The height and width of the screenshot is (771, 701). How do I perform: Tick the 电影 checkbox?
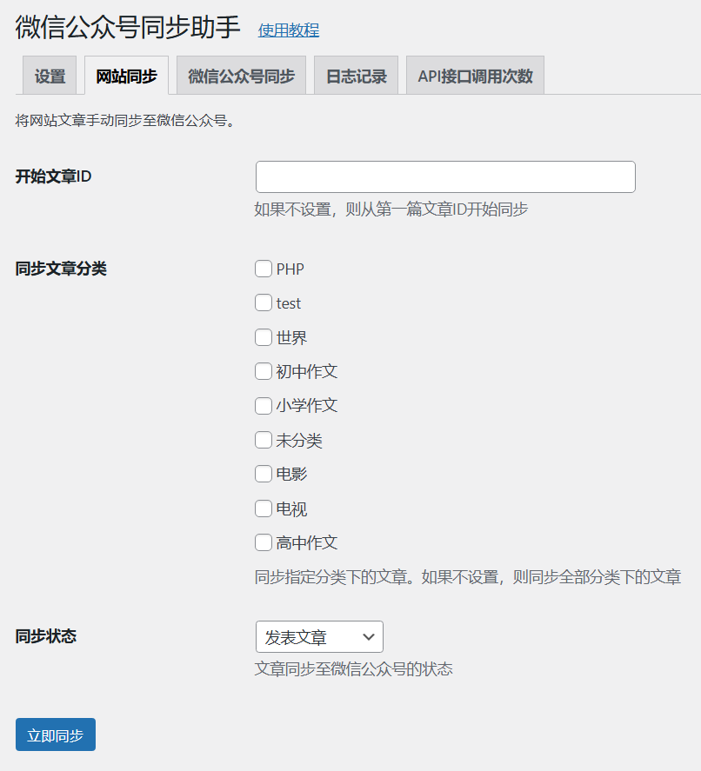coord(264,474)
